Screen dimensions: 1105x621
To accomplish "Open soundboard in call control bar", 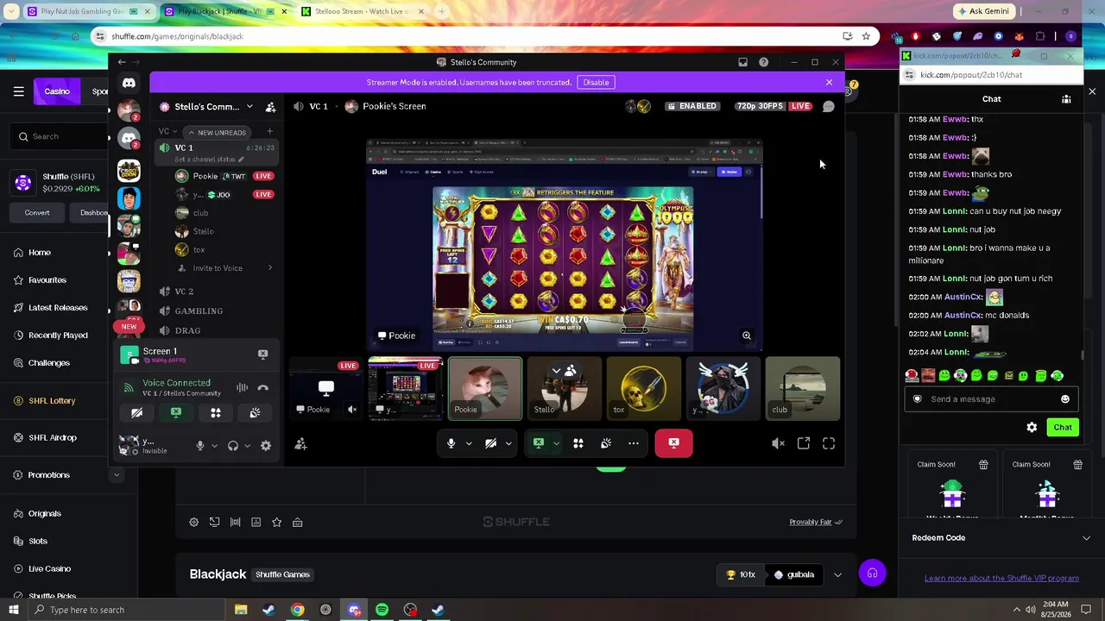I will 606,443.
